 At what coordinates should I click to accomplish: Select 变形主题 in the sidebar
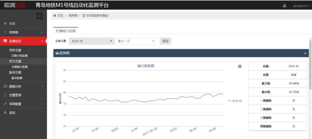[15, 50]
